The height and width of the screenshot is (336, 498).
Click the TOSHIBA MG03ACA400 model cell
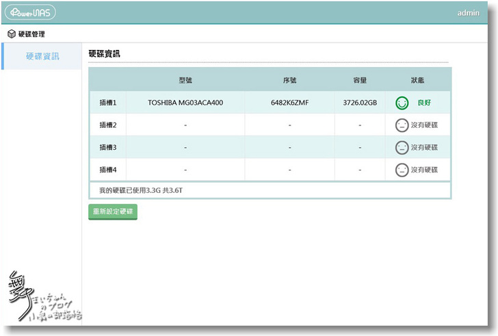coord(185,103)
